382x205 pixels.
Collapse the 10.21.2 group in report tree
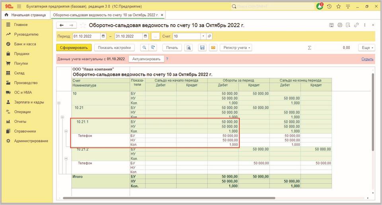66,159
